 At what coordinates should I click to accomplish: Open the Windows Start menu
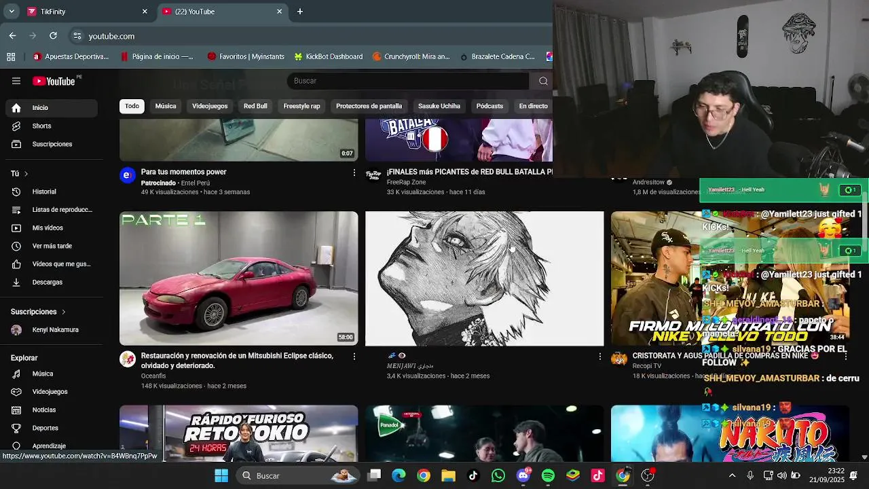221,475
